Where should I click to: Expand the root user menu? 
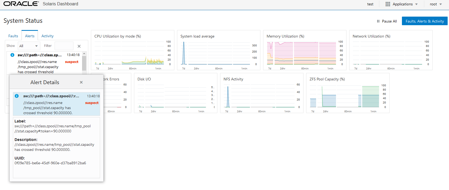click(x=436, y=4)
